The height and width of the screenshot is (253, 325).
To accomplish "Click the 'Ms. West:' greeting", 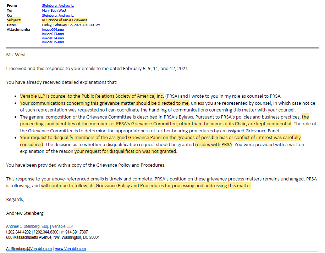I will point(16,55).
